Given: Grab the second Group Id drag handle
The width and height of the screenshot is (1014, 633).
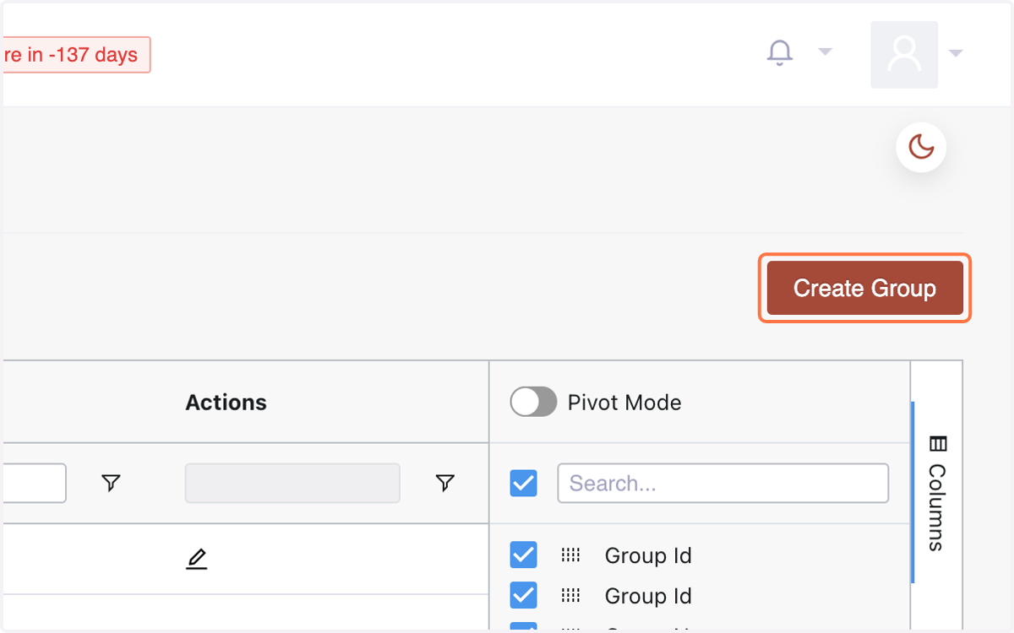Looking at the screenshot, I should pyautogui.click(x=571, y=596).
